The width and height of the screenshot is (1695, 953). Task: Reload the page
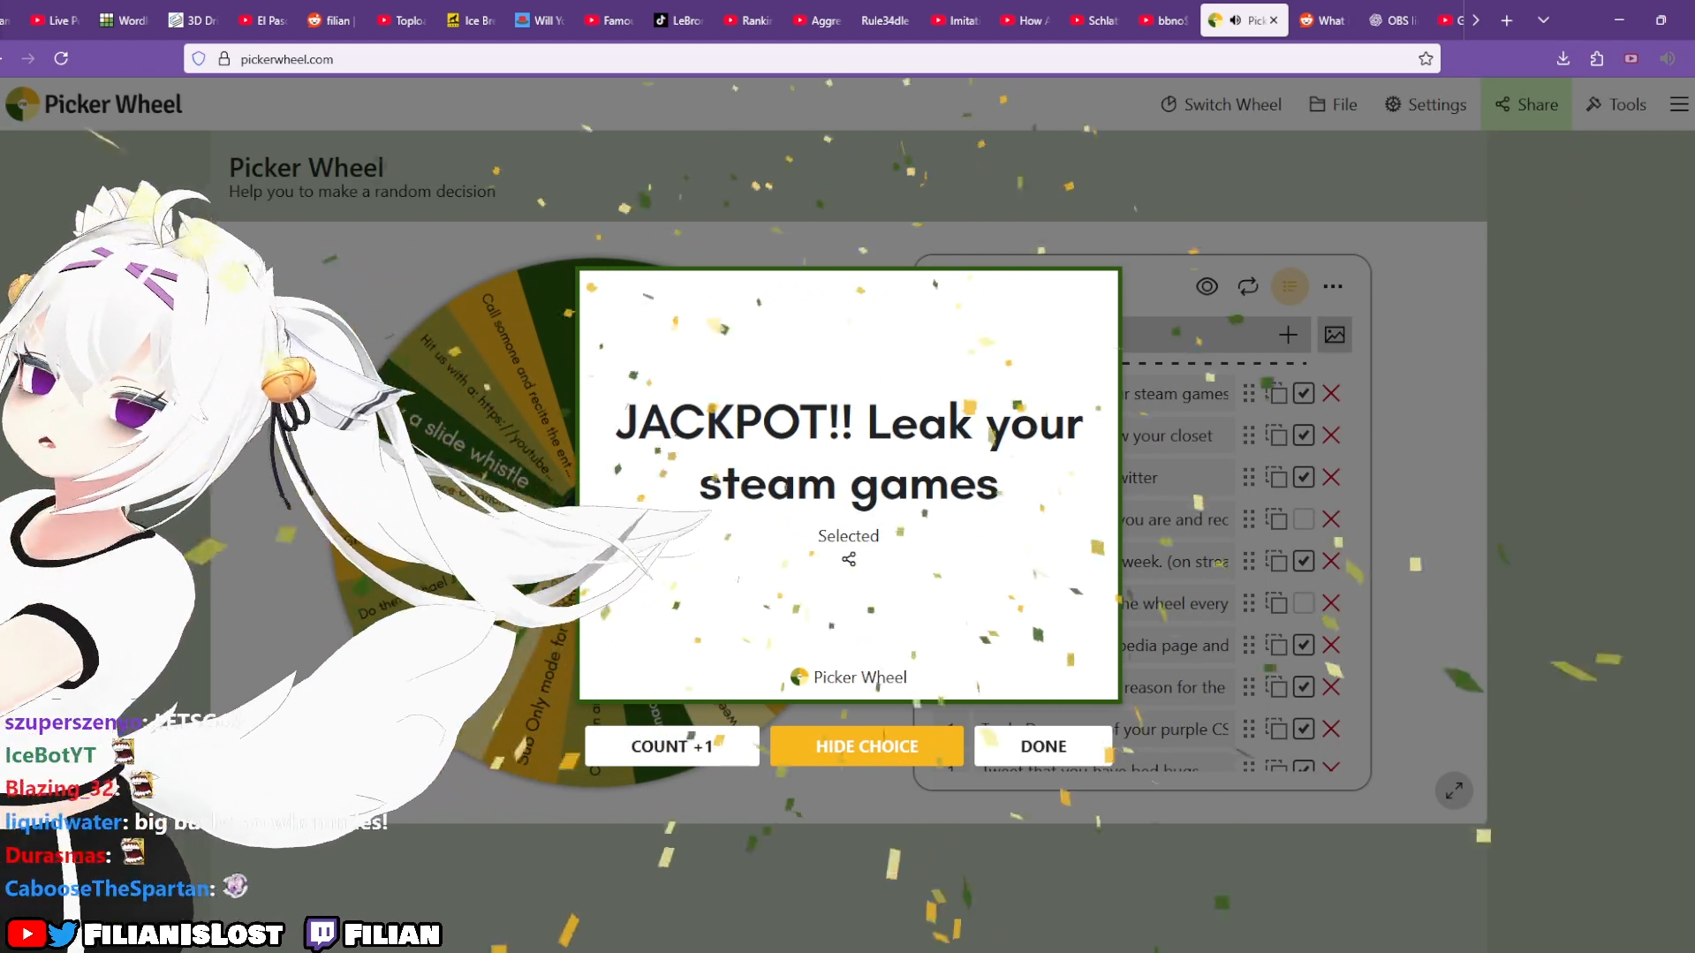pos(61,58)
